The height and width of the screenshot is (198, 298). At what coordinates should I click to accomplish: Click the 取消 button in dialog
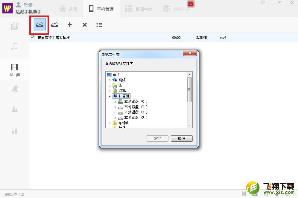[x=182, y=138]
